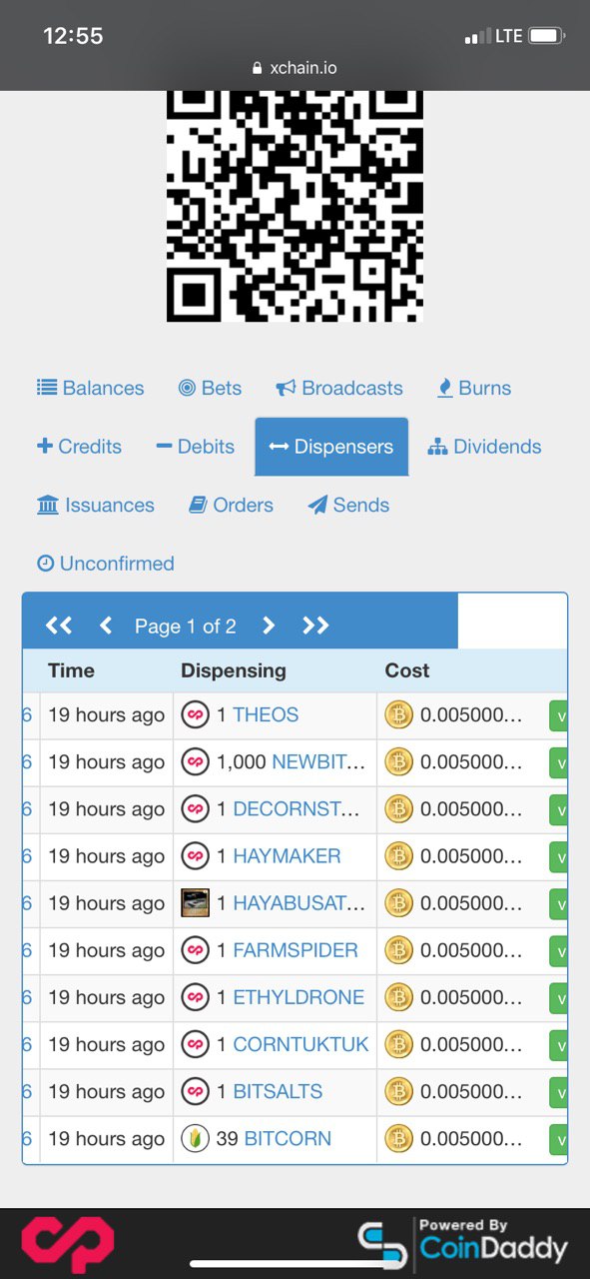Open the Dividends tab
Viewport: 590px width, 1279px height.
pos(484,447)
